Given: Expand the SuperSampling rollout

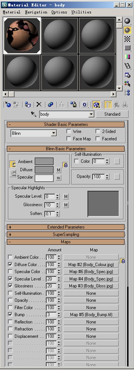Looking at the screenshot, I should pos(65,235).
